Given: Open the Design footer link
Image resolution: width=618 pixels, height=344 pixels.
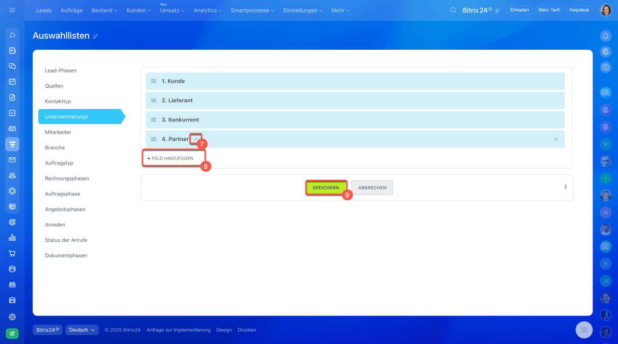Looking at the screenshot, I should point(224,330).
